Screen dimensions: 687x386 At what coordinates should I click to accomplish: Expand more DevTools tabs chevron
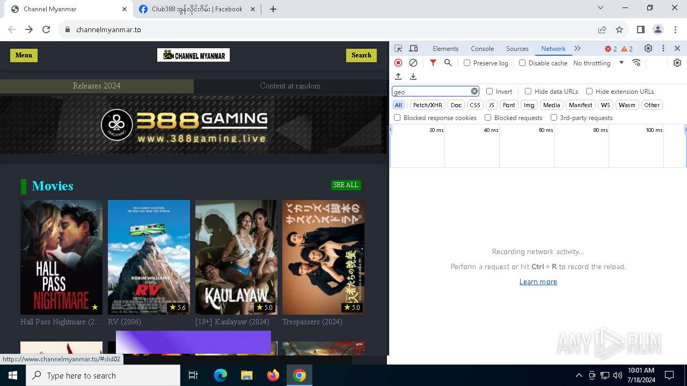(x=578, y=48)
